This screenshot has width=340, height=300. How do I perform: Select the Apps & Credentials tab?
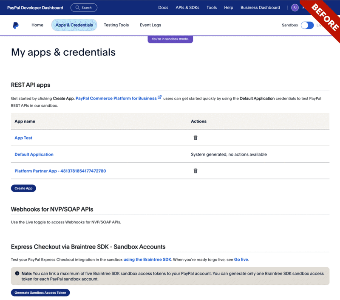click(74, 25)
